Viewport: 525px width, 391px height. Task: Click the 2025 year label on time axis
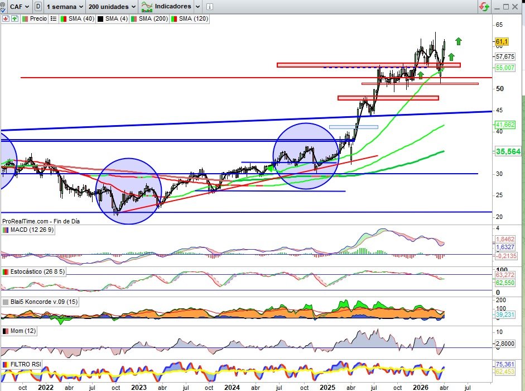(327, 387)
